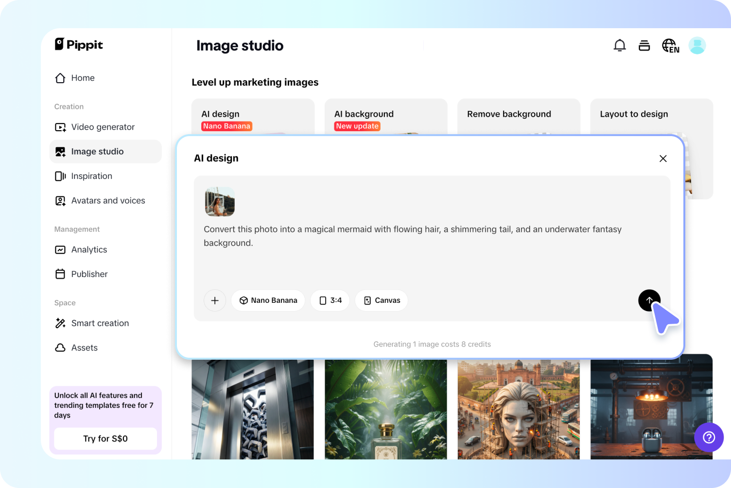Viewport: 731px width, 488px height.
Task: Open the earbuds workshop image
Action: coord(651,407)
